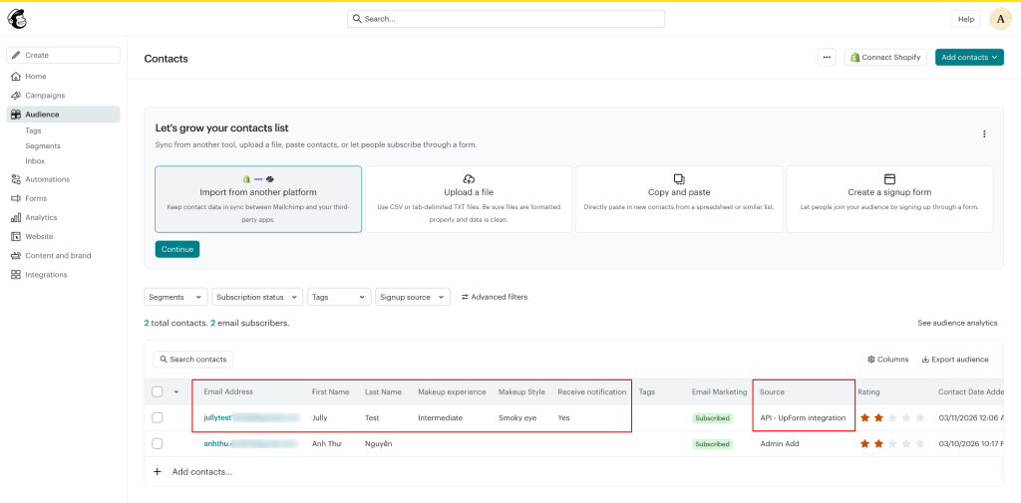Image resolution: width=1021 pixels, height=503 pixels.
Task: Click the API - UpForm integration cell
Action: 803,417
